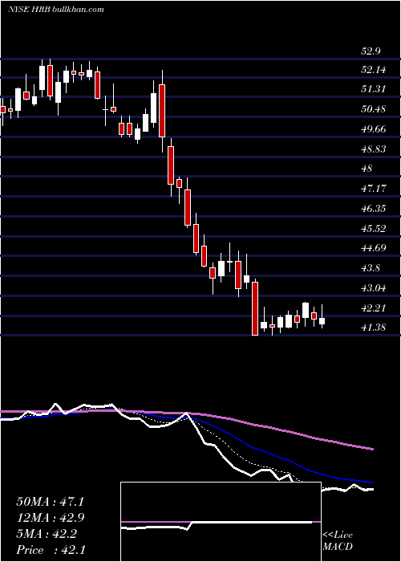The width and height of the screenshot is (401, 562).
Task: Click the 42.21 price level label
Action: click(x=374, y=307)
